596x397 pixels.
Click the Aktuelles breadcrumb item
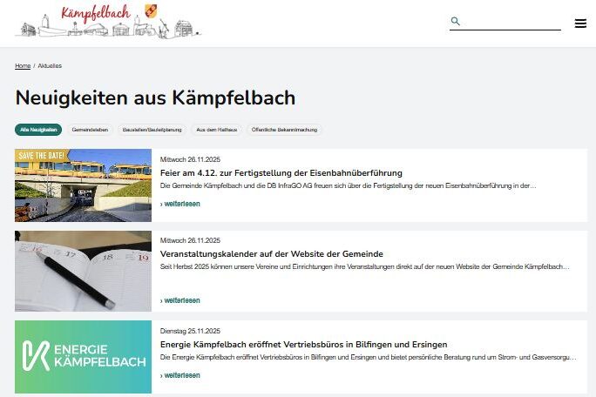click(x=50, y=65)
